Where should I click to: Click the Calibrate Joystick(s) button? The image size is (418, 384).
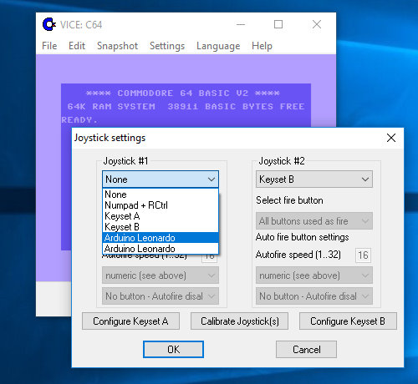[x=240, y=321]
